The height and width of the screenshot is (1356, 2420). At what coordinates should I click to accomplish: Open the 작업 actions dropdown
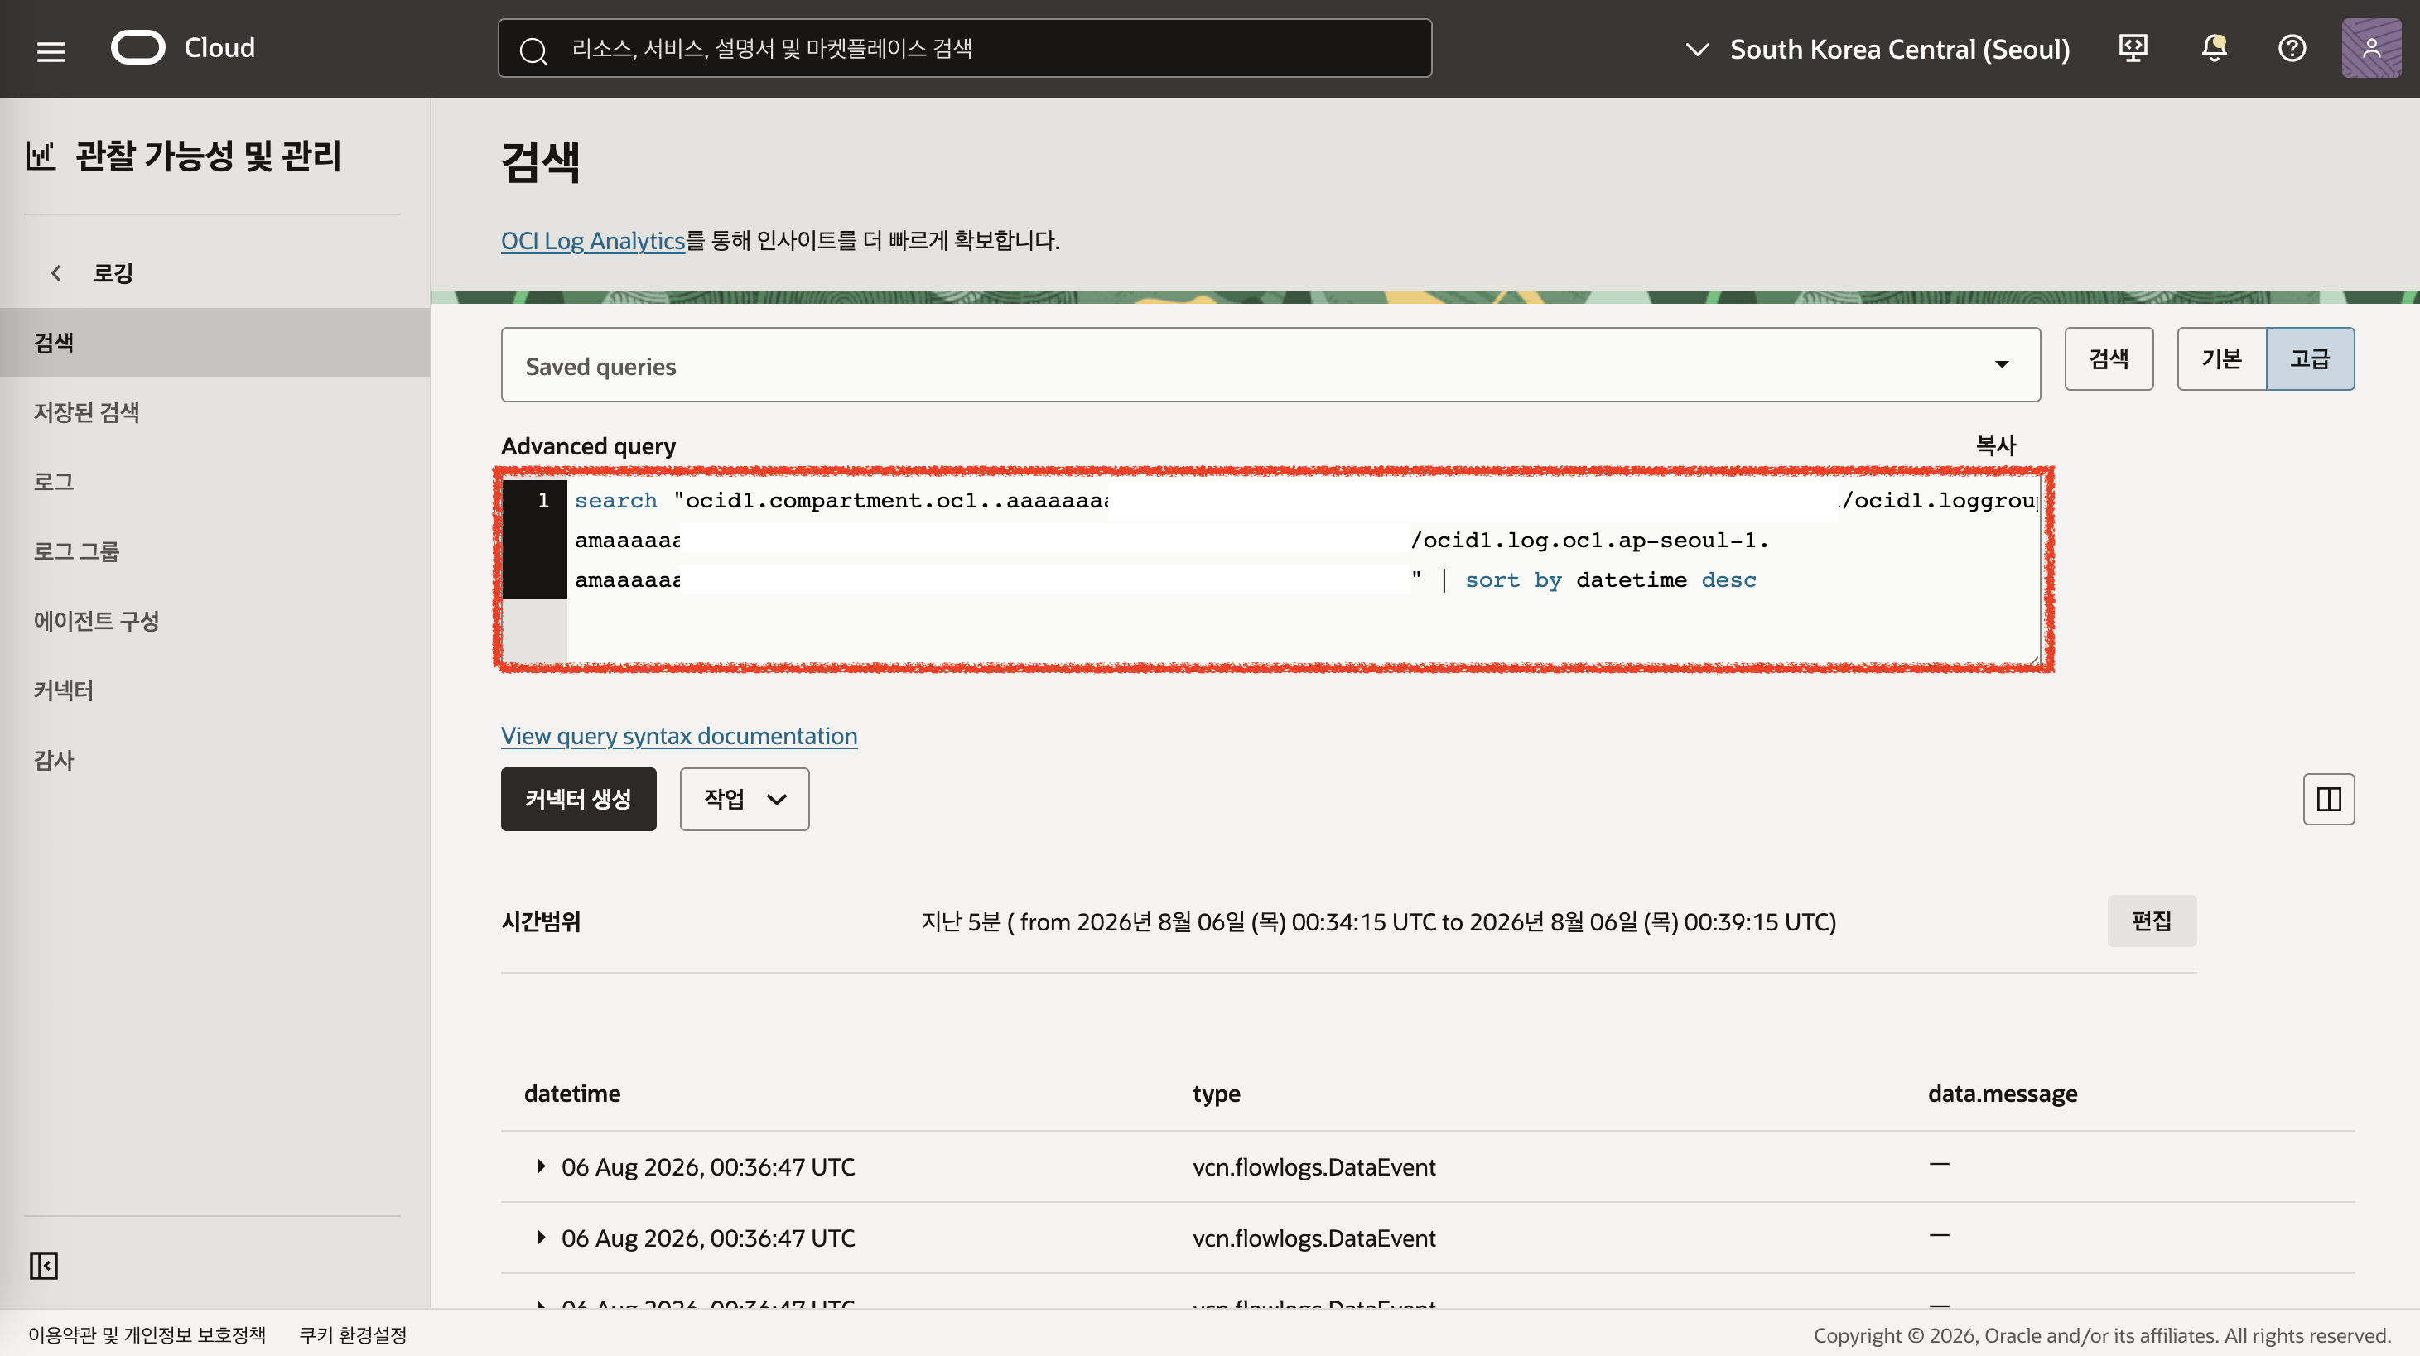coord(744,799)
